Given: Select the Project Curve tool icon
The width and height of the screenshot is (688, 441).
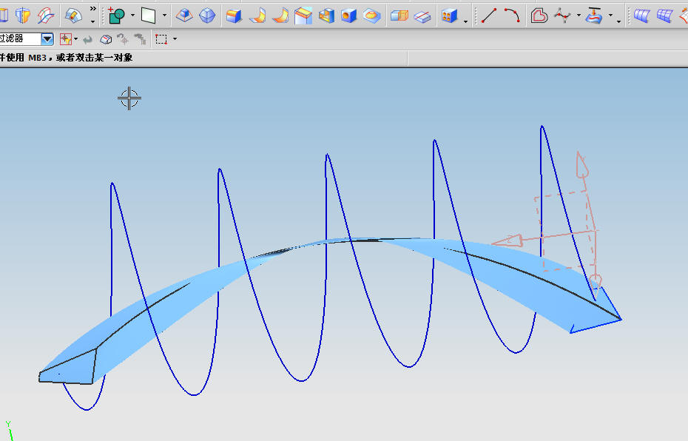Looking at the screenshot, I should coord(594,16).
